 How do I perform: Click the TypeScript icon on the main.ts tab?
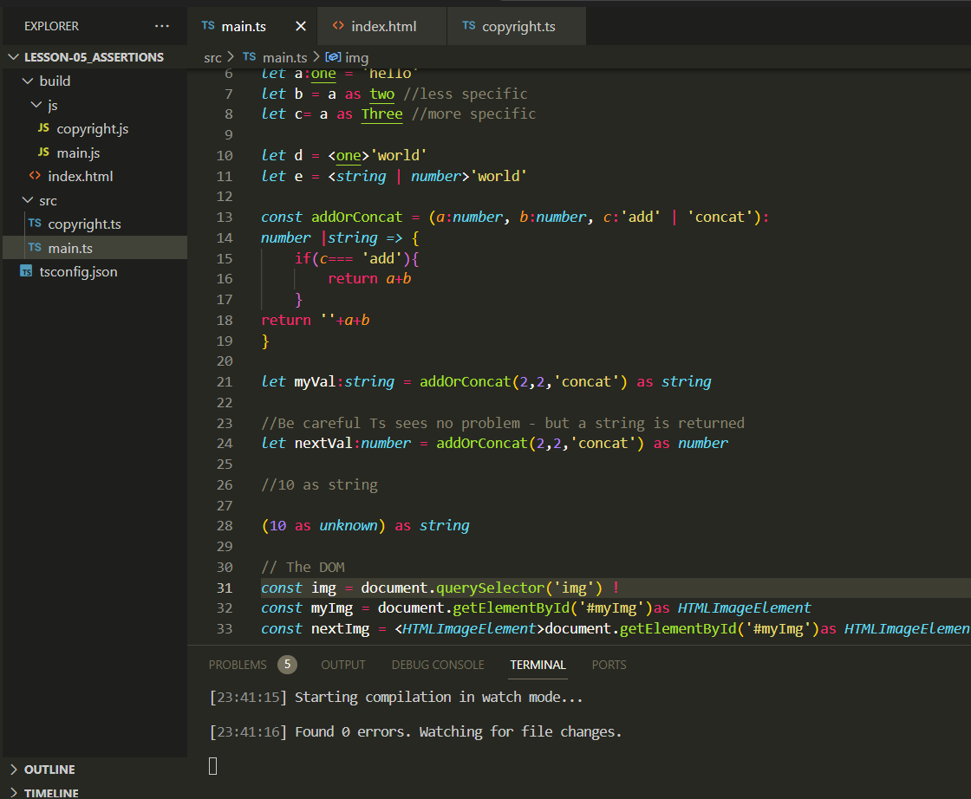(207, 26)
